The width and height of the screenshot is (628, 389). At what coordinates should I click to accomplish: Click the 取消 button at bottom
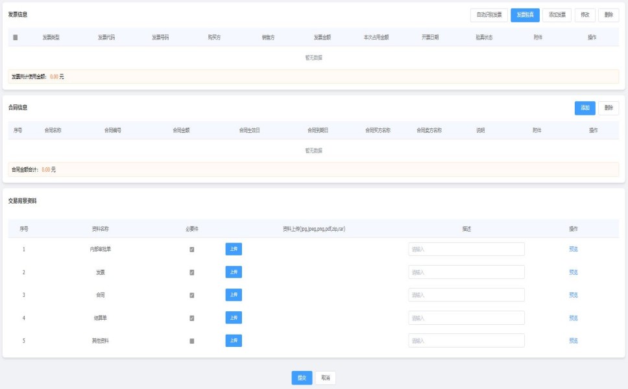tap(326, 378)
